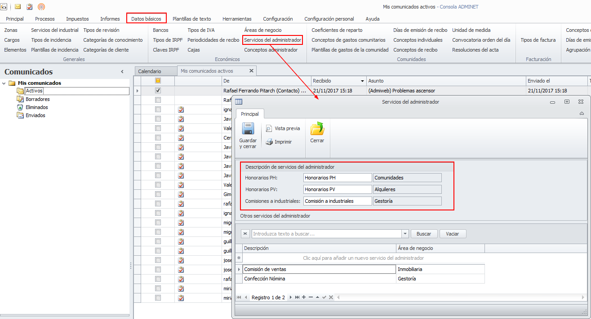Screen dimensions: 591x319
Task: Click the Inmobiliaria business area cell
Action: pyautogui.click(x=440, y=269)
